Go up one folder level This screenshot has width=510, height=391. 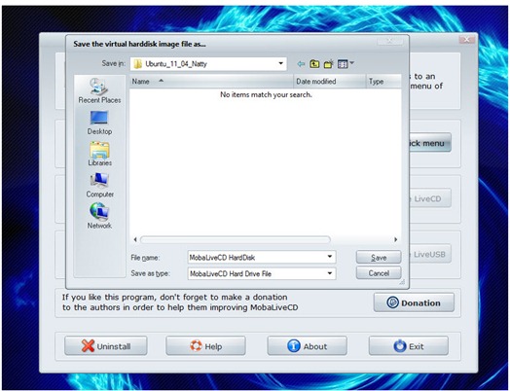tap(314, 64)
